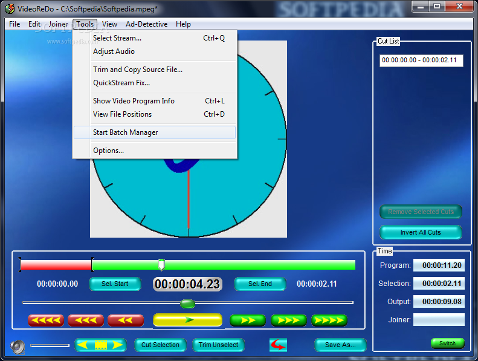Image resolution: width=478 pixels, height=361 pixels.
Task: Click the triple fast-forward green button
Action: click(x=288, y=320)
